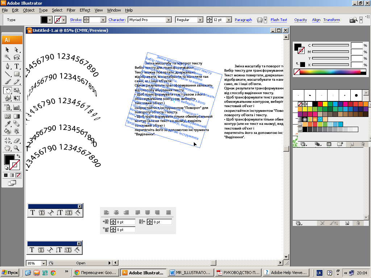Open the stroke color dropdown in control bar

click(64, 20)
